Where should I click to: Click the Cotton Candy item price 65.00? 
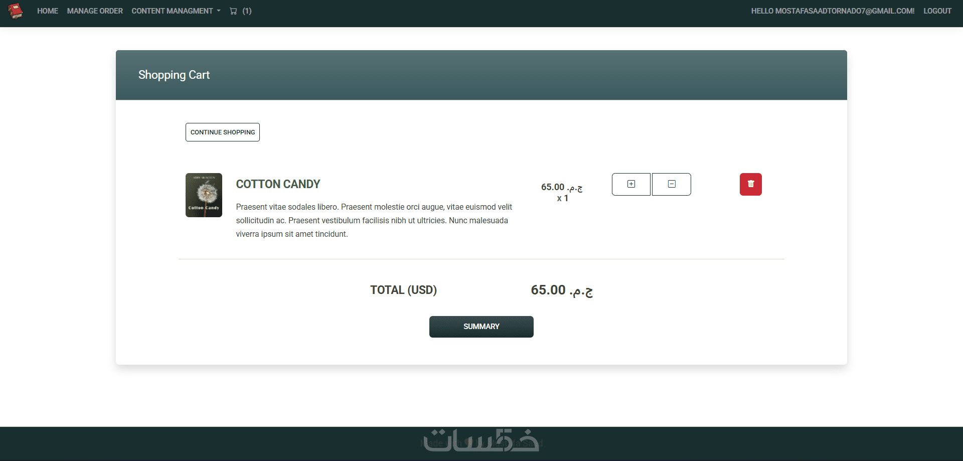[x=562, y=187]
